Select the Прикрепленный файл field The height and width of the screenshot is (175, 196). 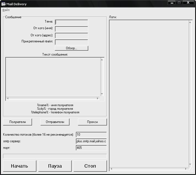pos(71,42)
